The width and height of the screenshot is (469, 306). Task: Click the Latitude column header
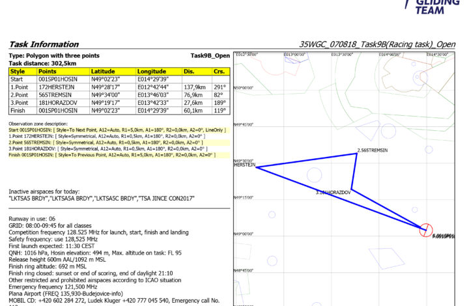coord(104,70)
